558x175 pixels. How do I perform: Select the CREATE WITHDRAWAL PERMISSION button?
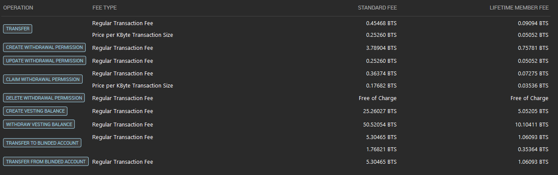[43, 48]
